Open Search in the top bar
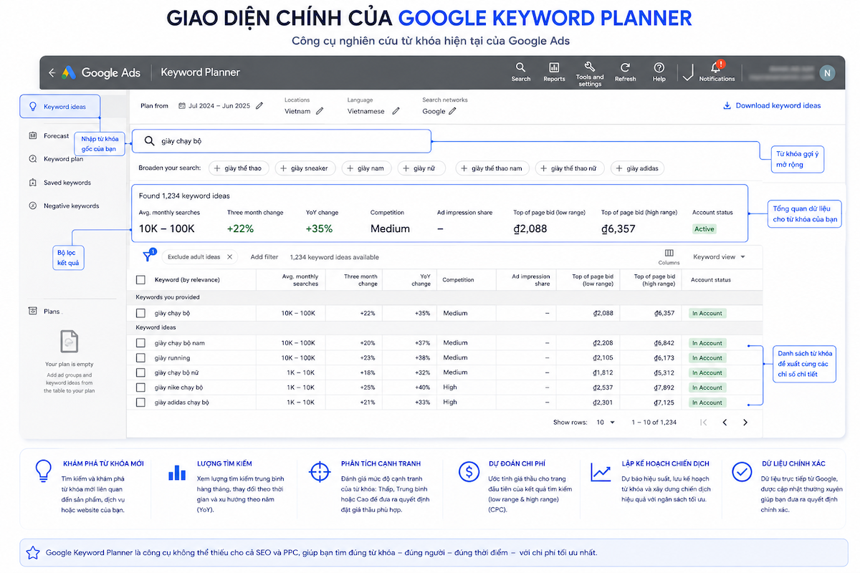The width and height of the screenshot is (860, 573). point(521,72)
